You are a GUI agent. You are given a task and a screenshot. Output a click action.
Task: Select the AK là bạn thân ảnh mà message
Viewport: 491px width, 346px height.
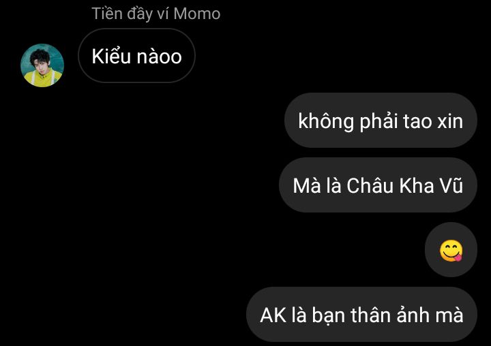(x=361, y=315)
